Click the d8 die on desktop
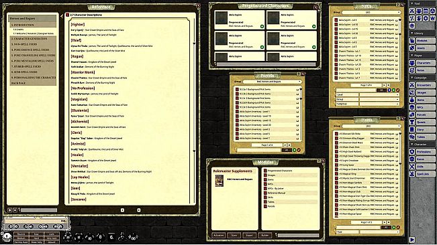Screen dimensions: 437x245 [100, 237]
